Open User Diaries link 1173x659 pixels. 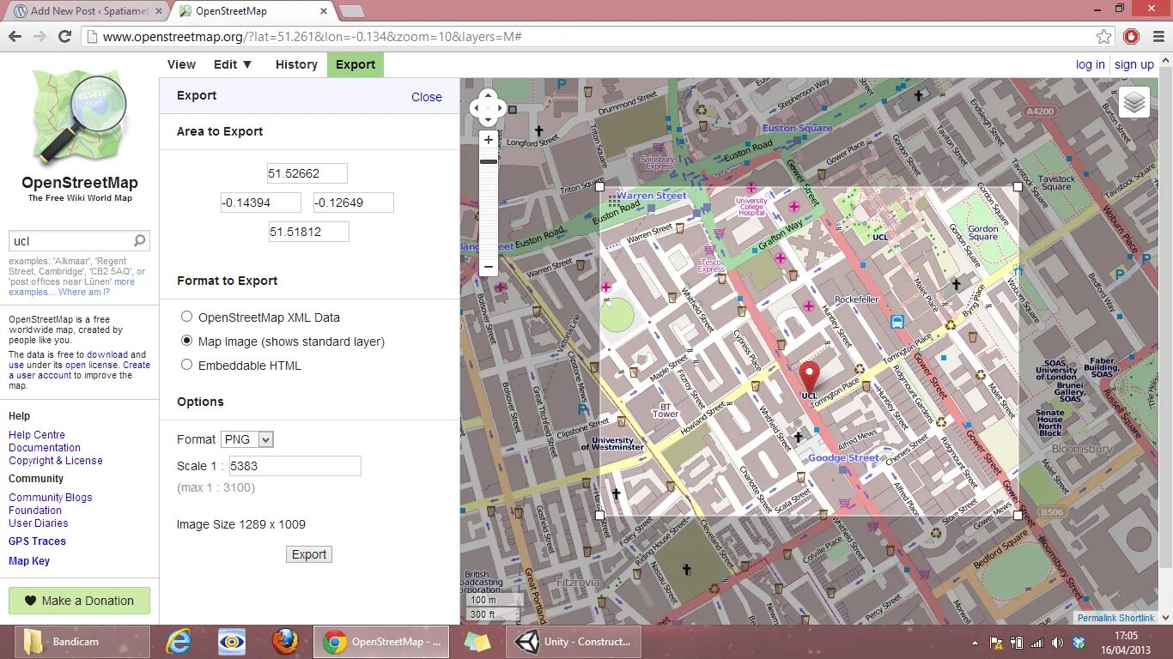click(39, 523)
